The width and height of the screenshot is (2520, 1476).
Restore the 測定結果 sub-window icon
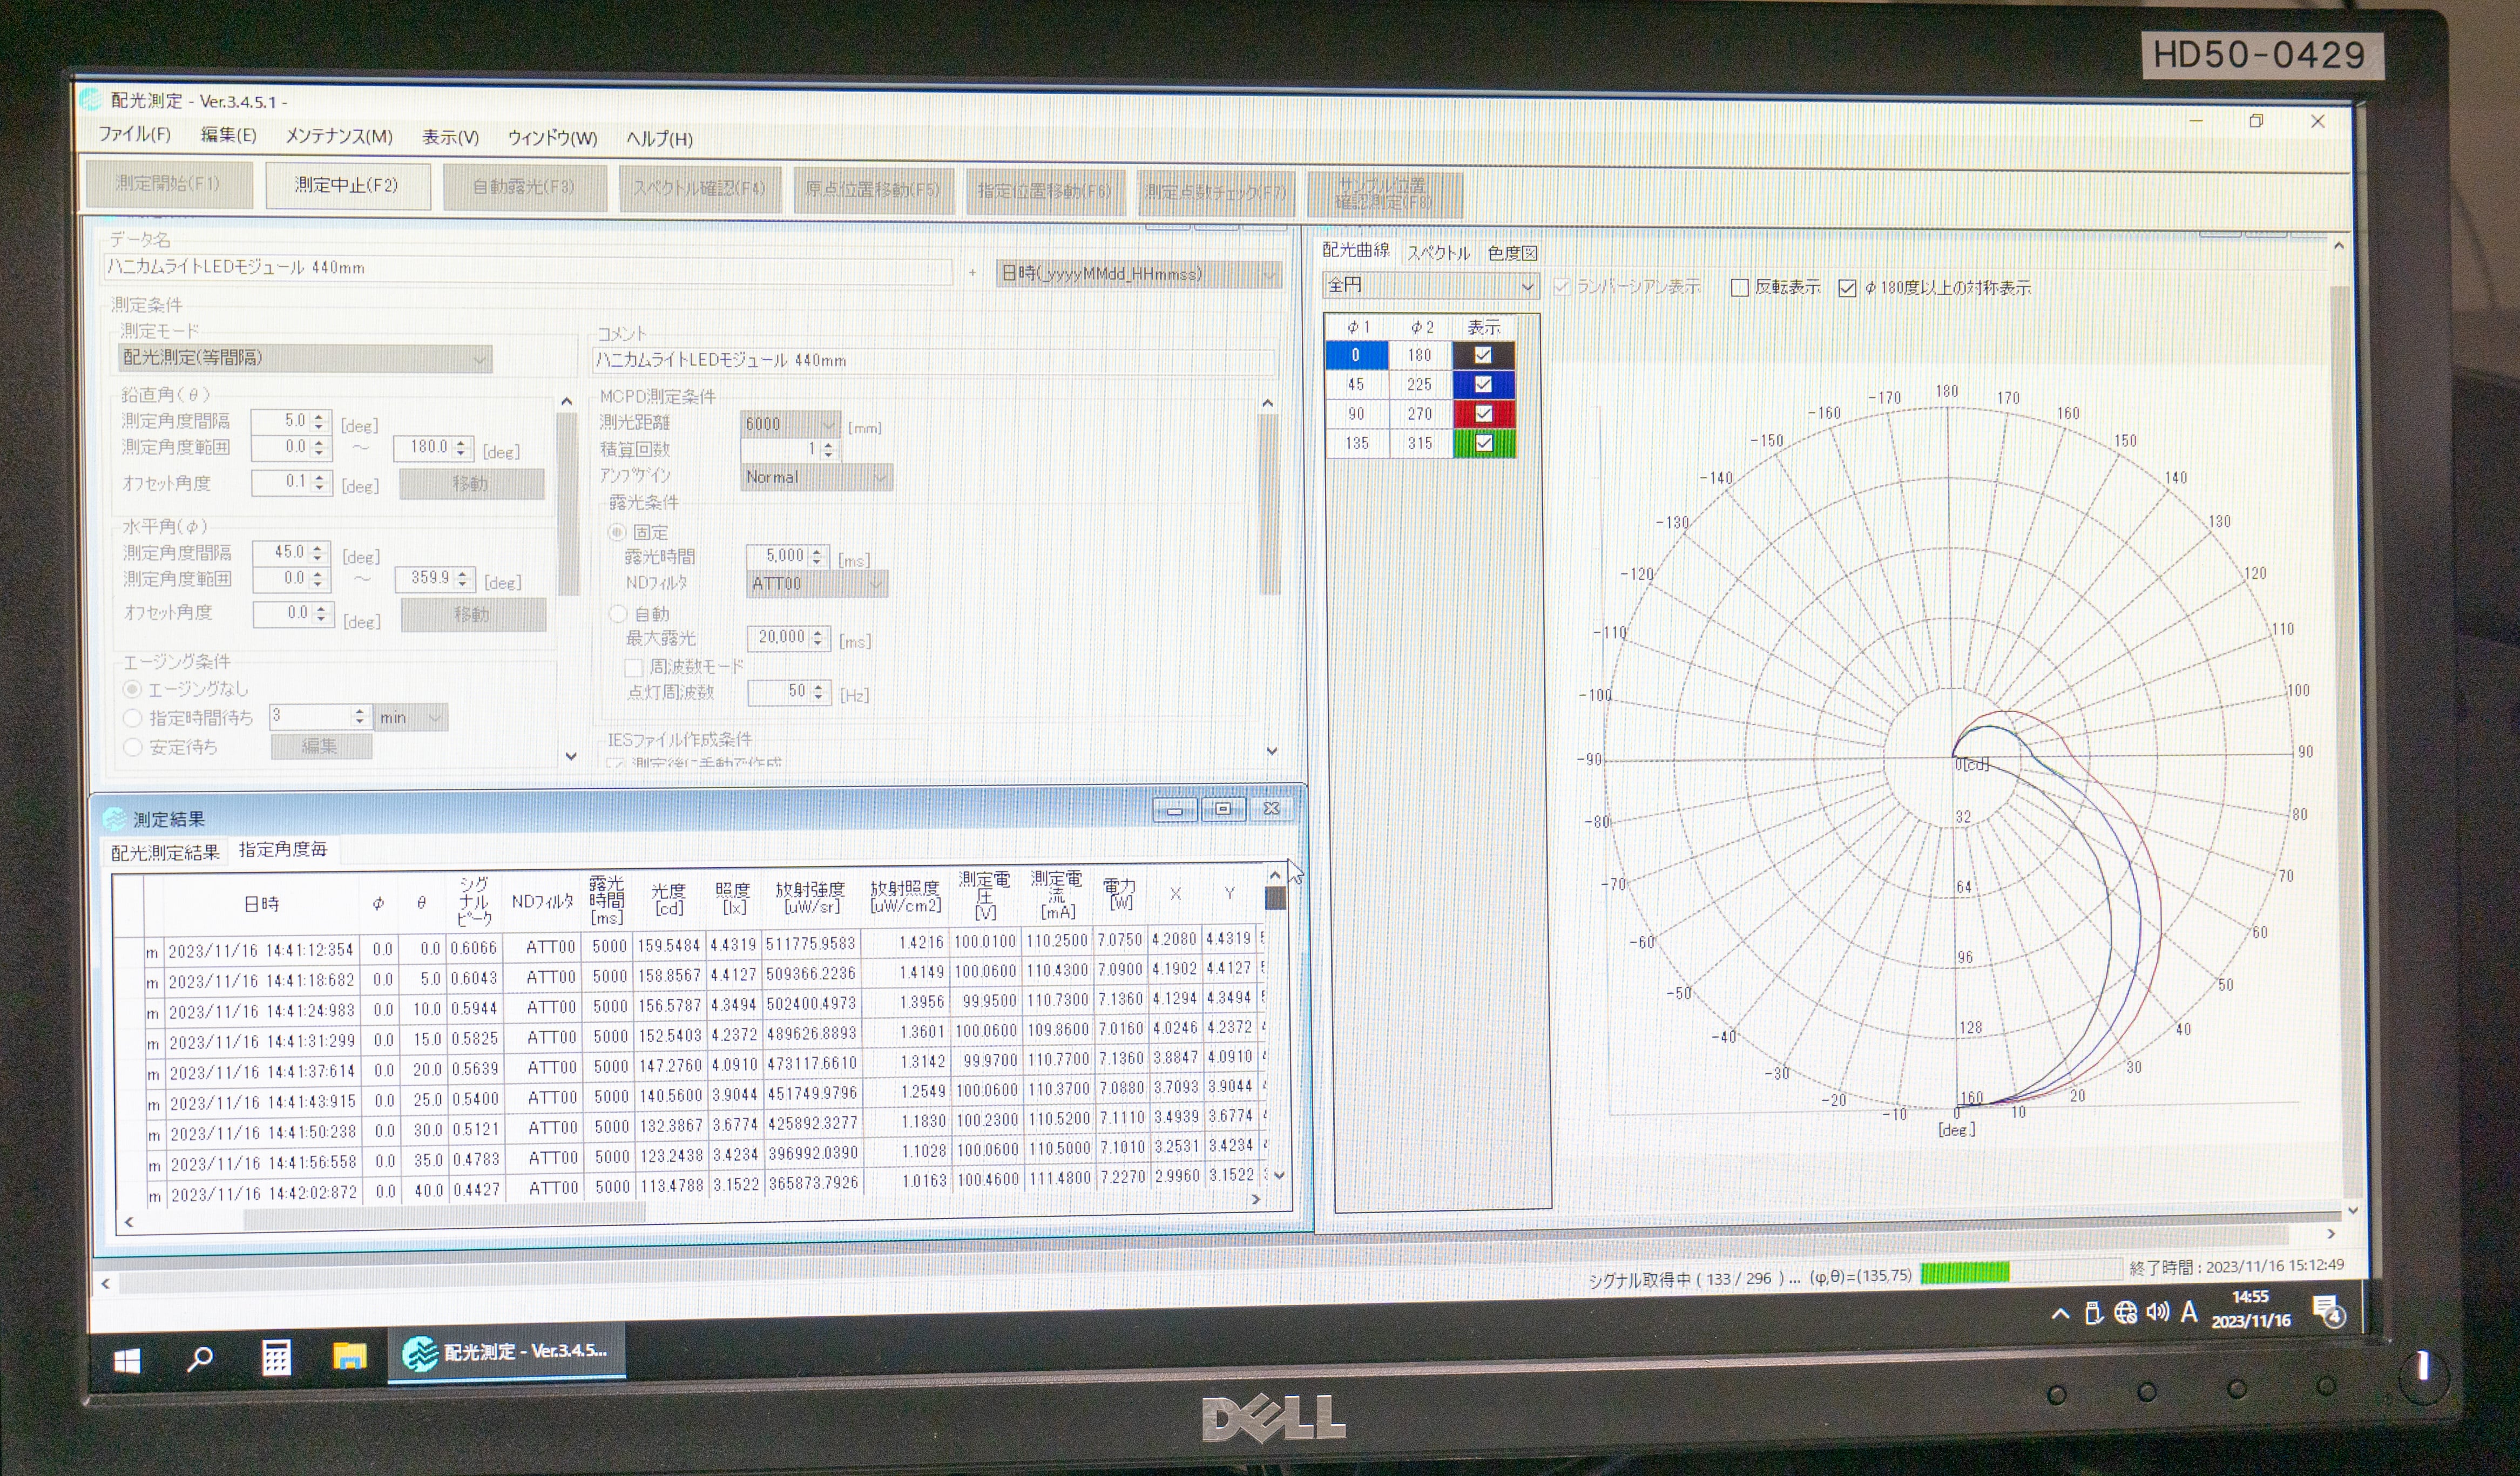1223,809
